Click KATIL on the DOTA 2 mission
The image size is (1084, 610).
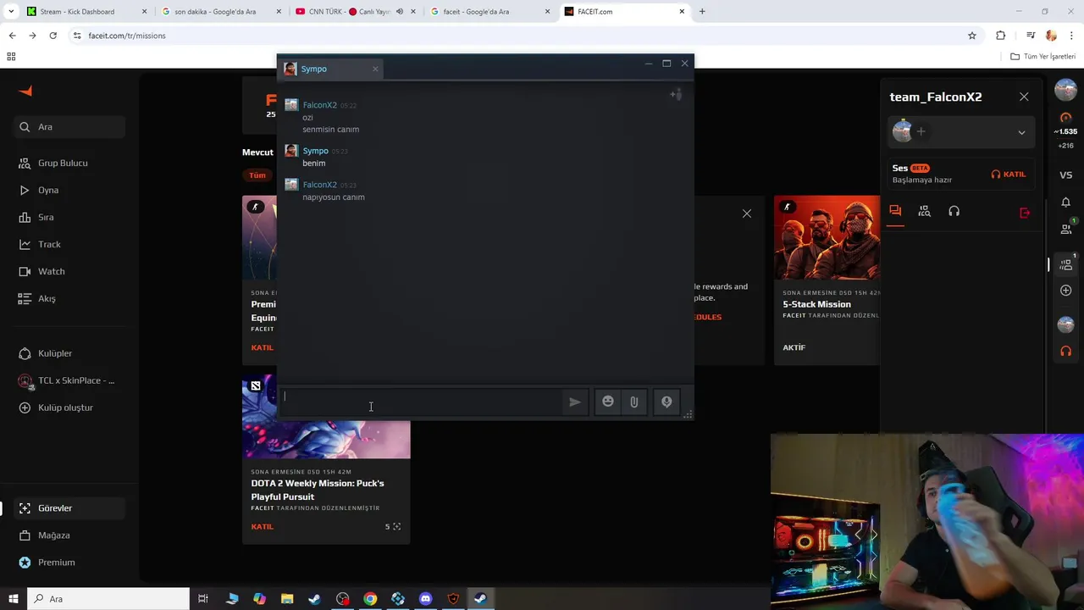pos(262,526)
